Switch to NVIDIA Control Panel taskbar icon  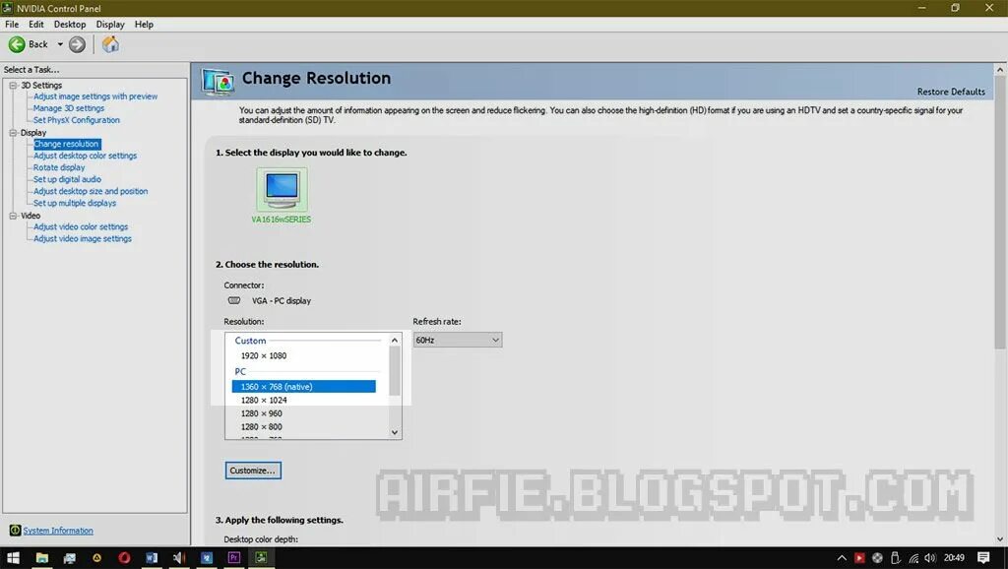click(261, 558)
